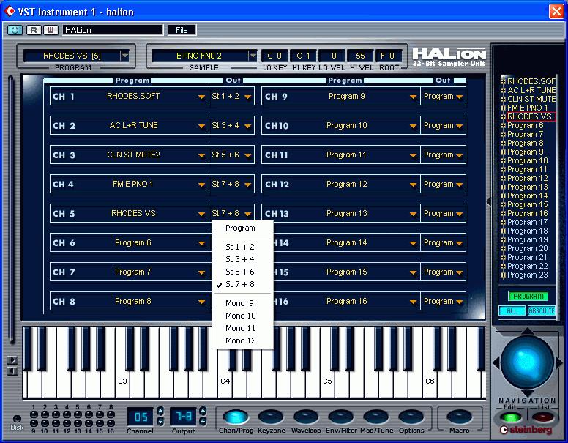Screen dimensions: 568x443
Task: Open the Mod/Tune page button
Action: (x=376, y=417)
